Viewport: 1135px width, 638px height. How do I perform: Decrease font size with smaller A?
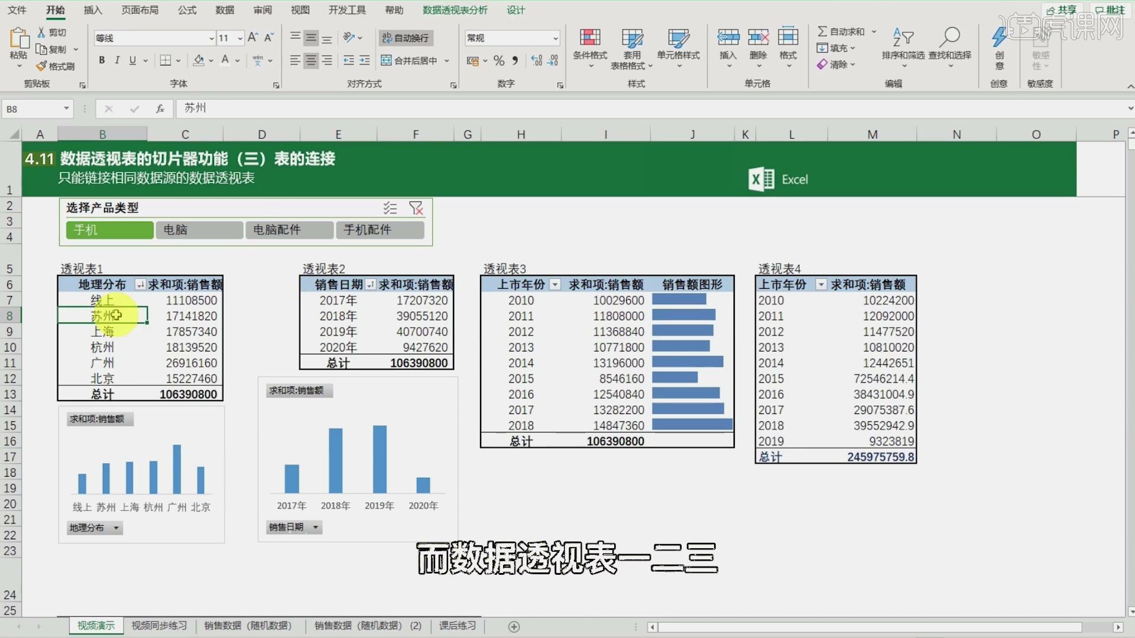click(x=268, y=38)
